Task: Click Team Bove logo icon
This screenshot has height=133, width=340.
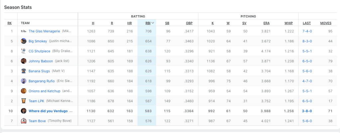Action: point(24,121)
